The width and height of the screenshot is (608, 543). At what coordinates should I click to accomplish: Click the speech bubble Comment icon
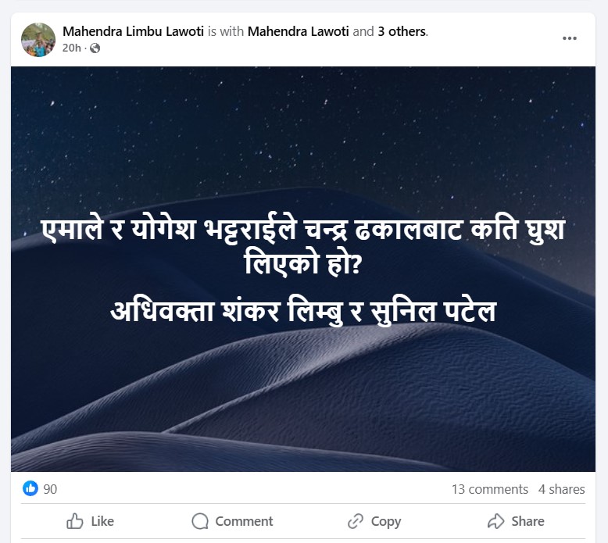pyautogui.click(x=200, y=521)
